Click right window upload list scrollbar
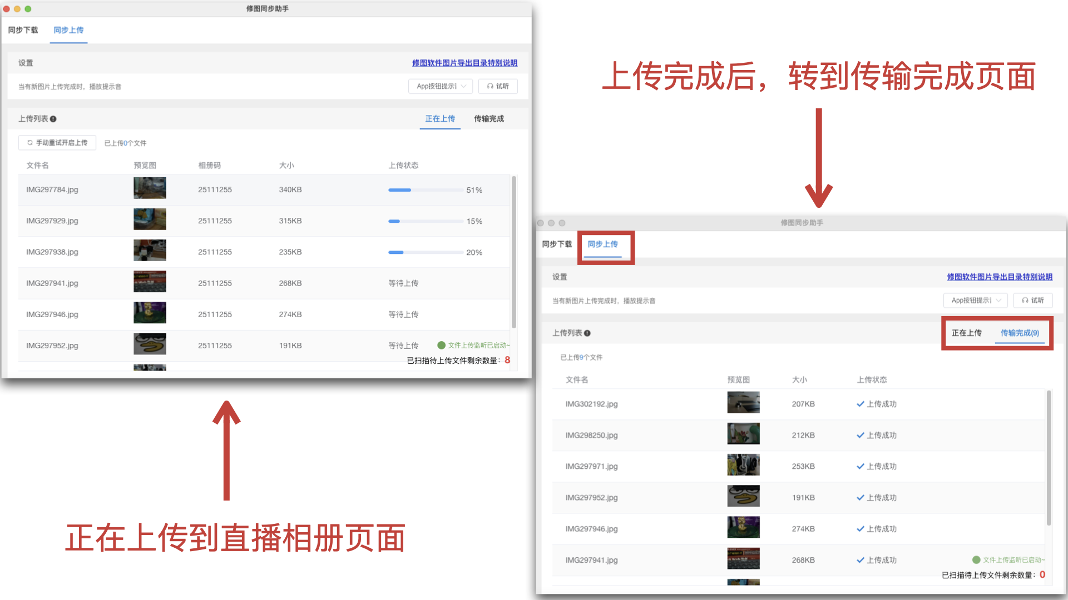1068x600 pixels. 1049,458
